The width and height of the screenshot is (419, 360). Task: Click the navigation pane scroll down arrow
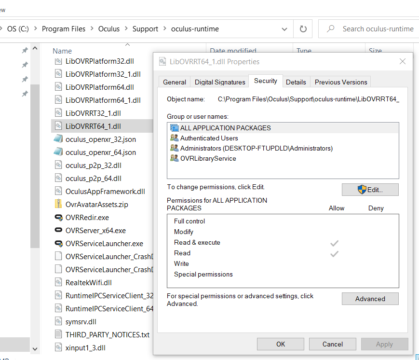(35, 349)
